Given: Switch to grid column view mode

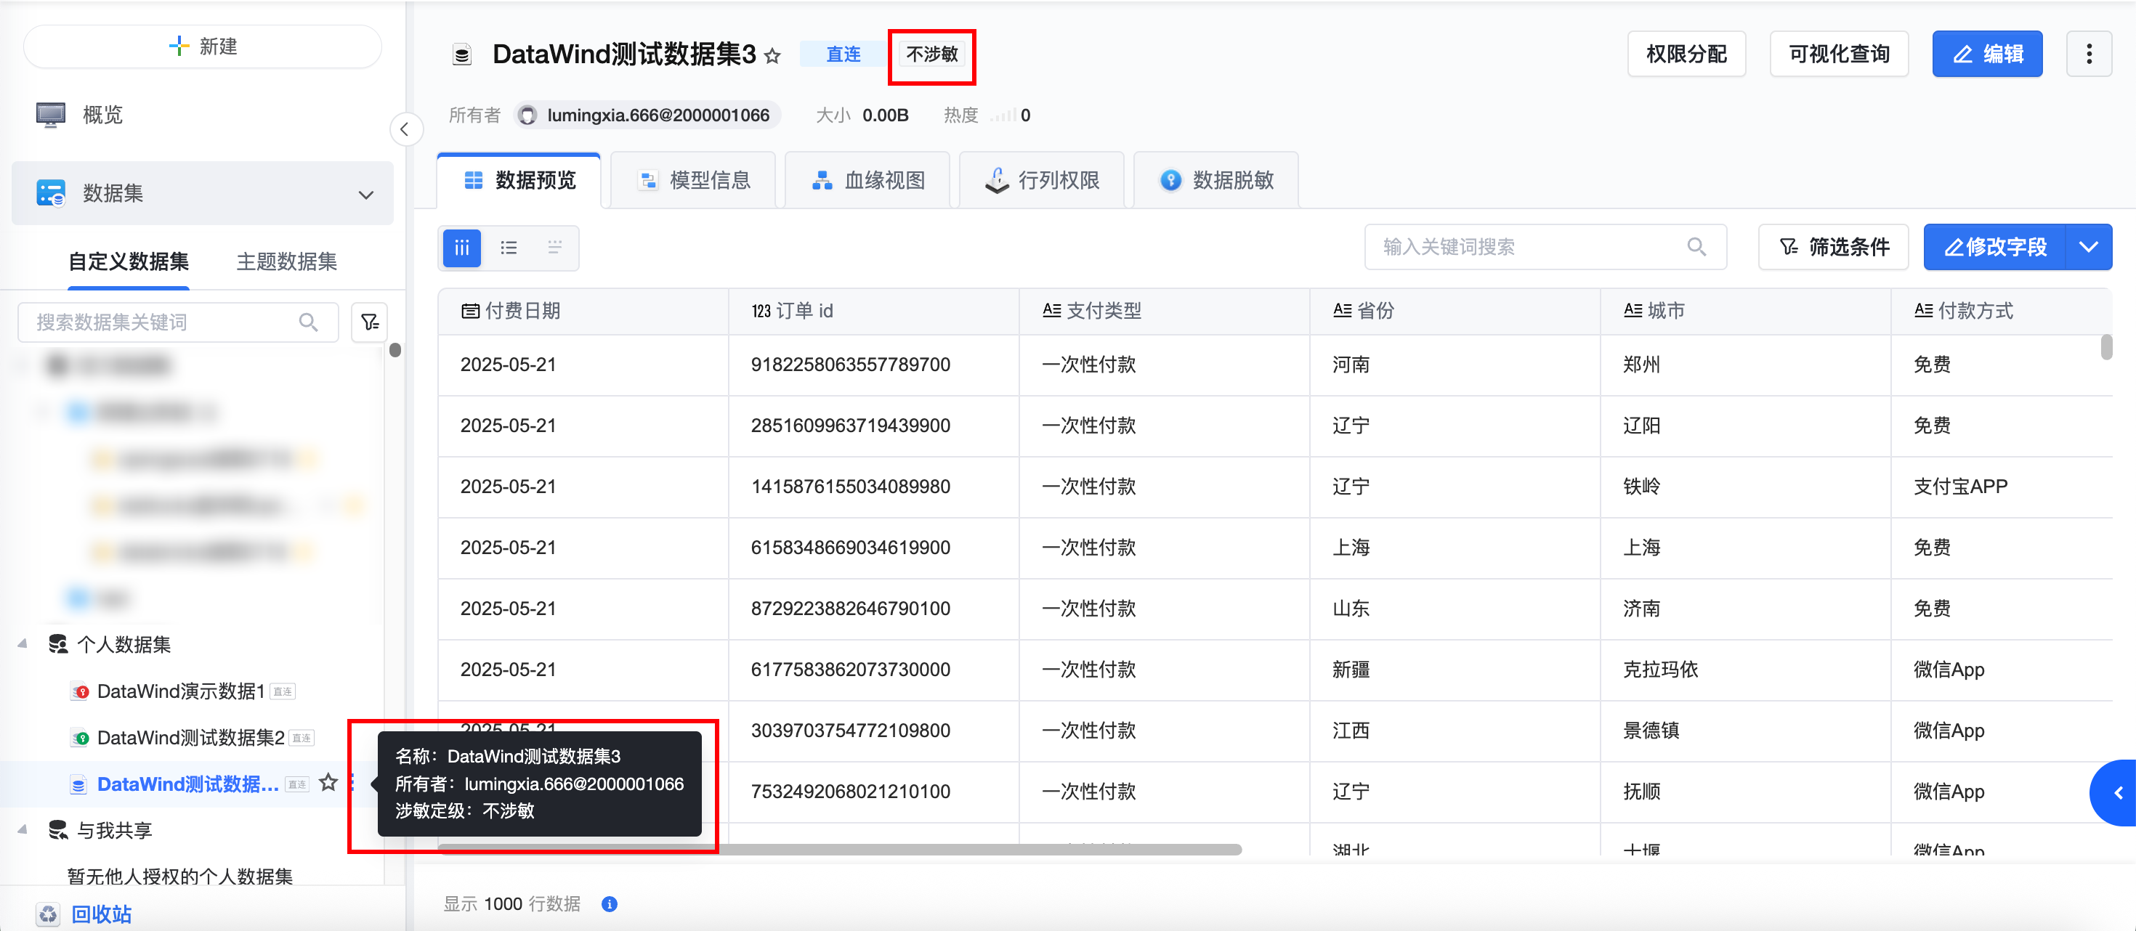Looking at the screenshot, I should click(462, 247).
